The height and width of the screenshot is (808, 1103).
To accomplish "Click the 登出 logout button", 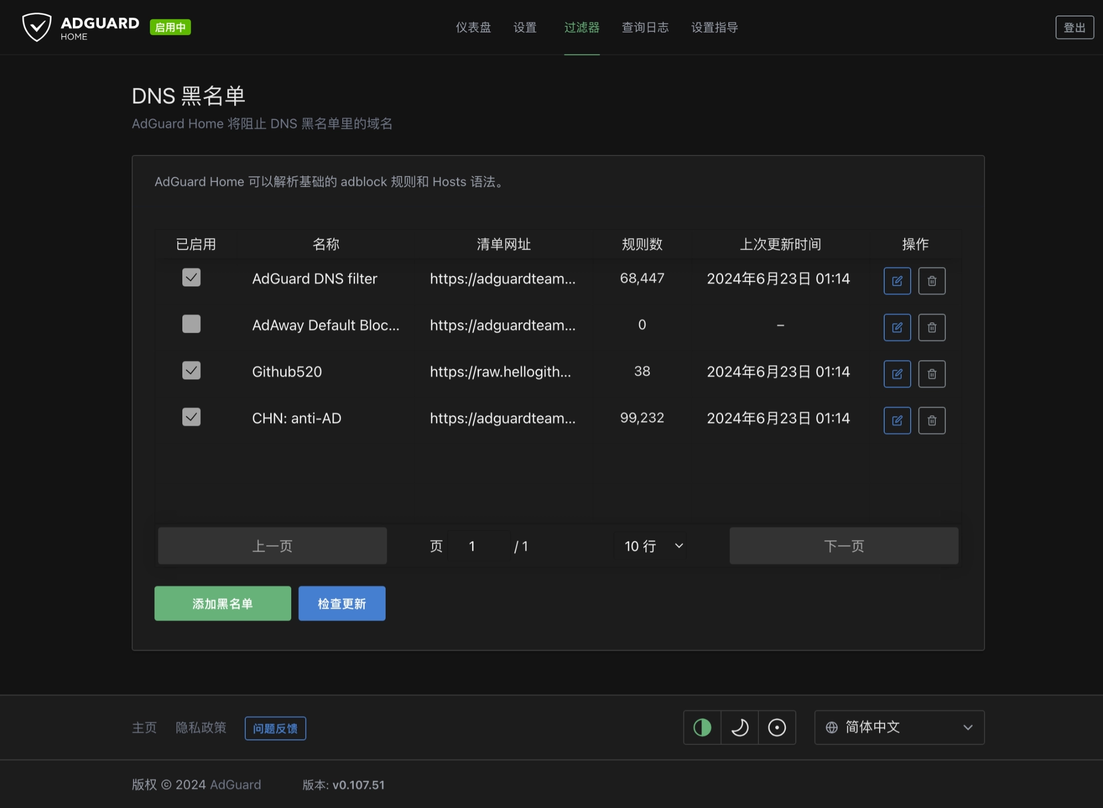I will pyautogui.click(x=1075, y=27).
